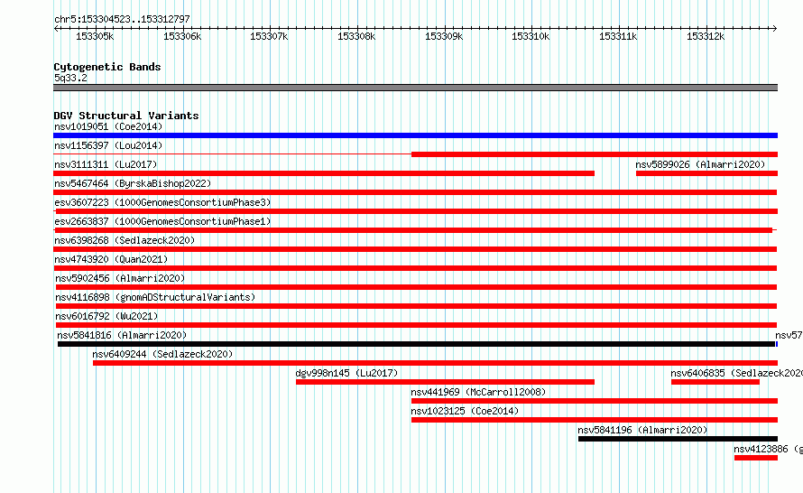Click the nsv4123886 variant label
Viewport: 803px width, 493px height.
(768, 449)
